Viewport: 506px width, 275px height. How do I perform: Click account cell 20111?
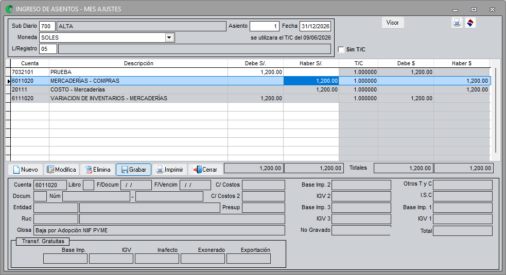click(x=30, y=89)
